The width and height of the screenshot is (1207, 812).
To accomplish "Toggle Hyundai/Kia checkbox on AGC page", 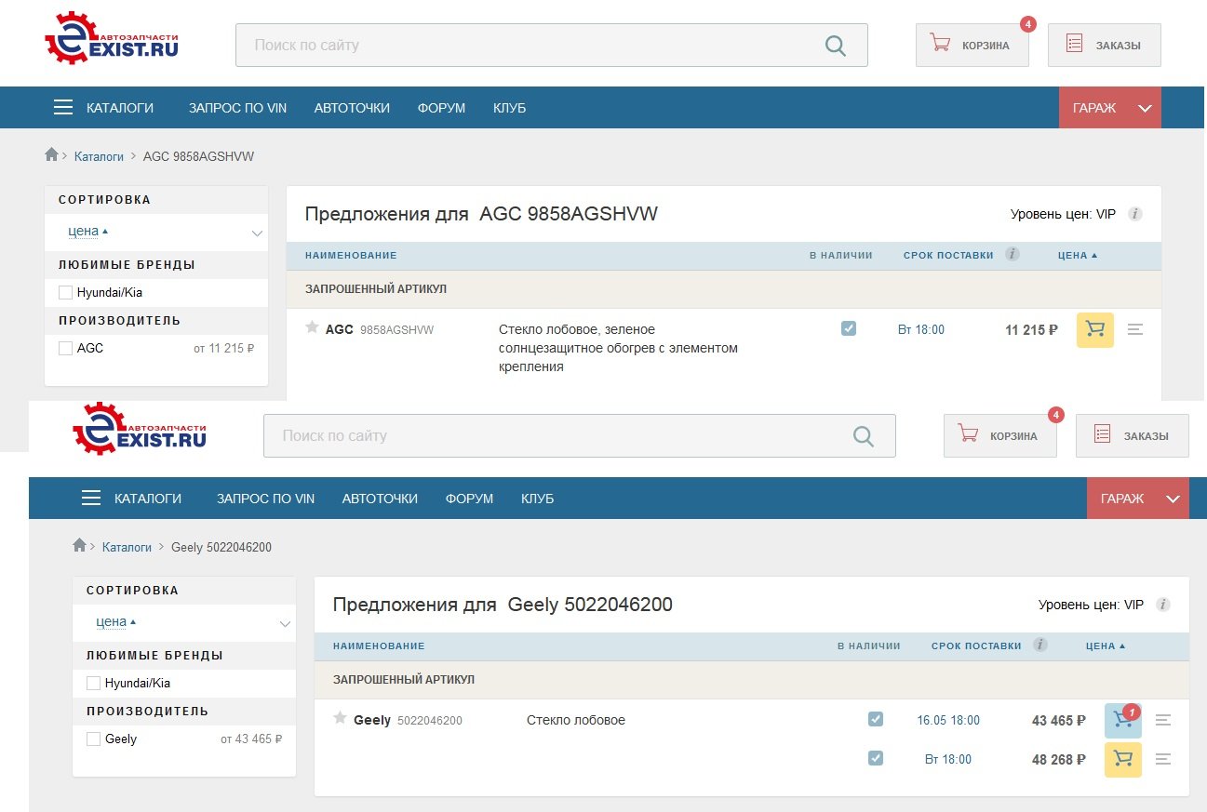I will tap(65, 292).
